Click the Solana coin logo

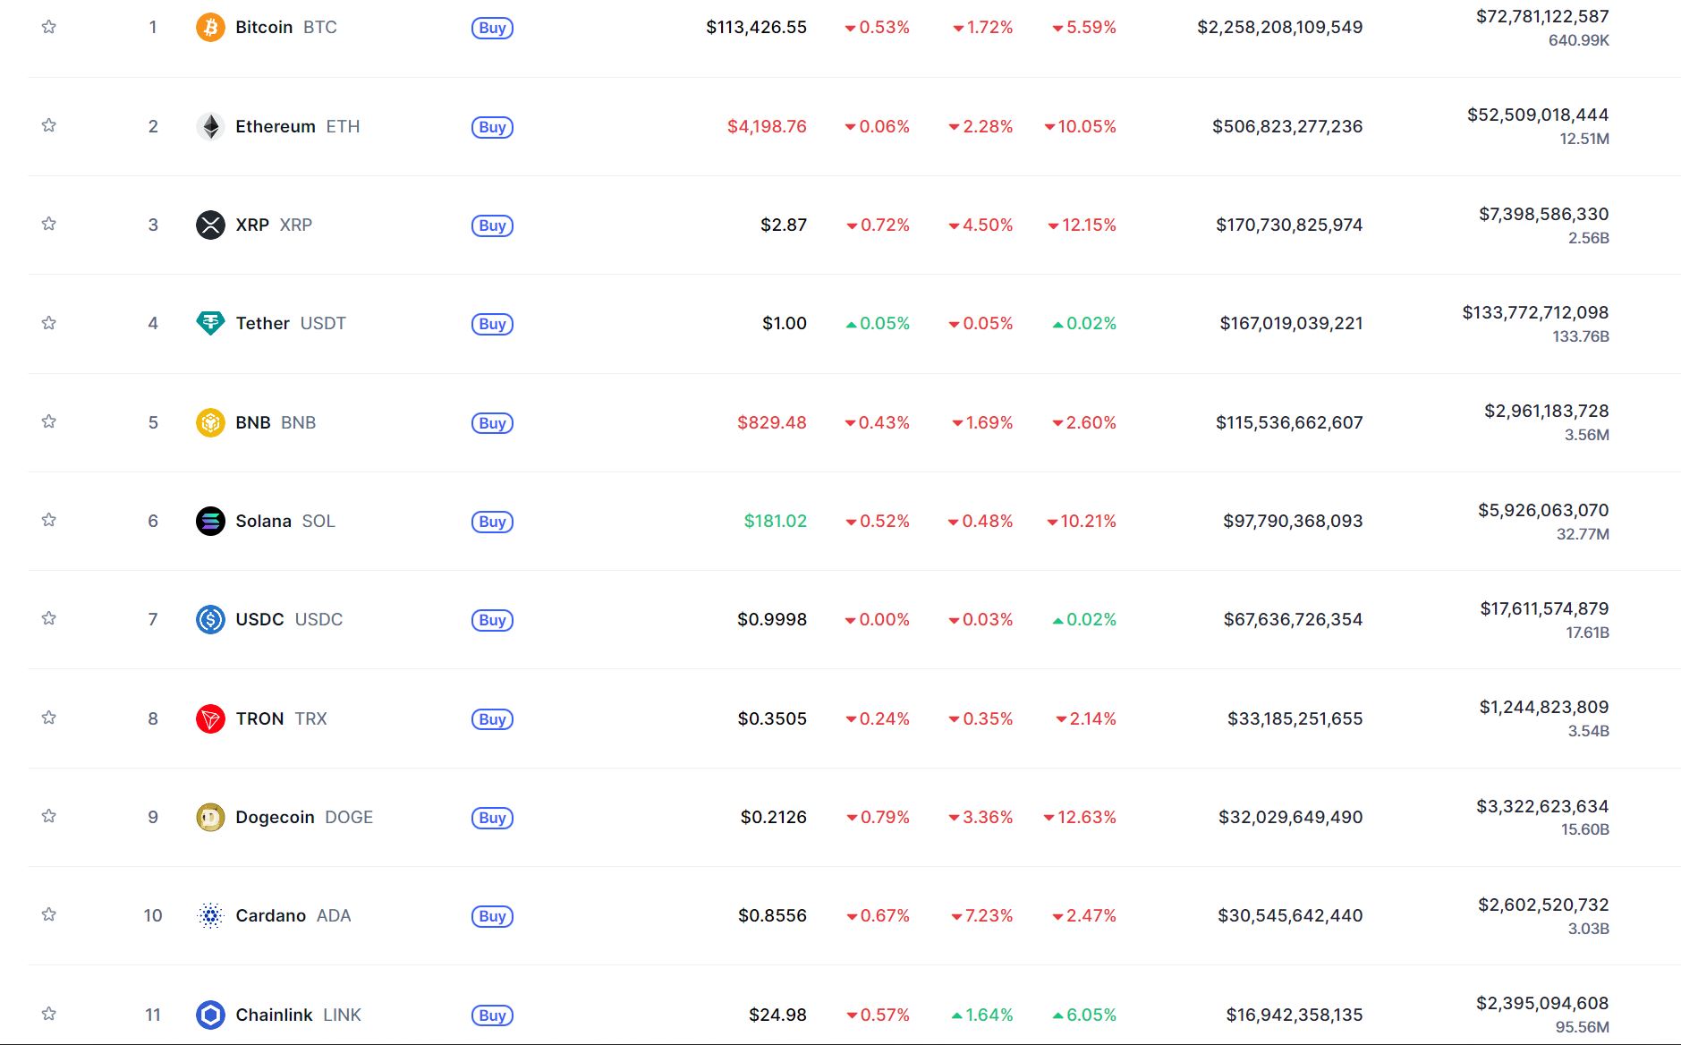(210, 521)
